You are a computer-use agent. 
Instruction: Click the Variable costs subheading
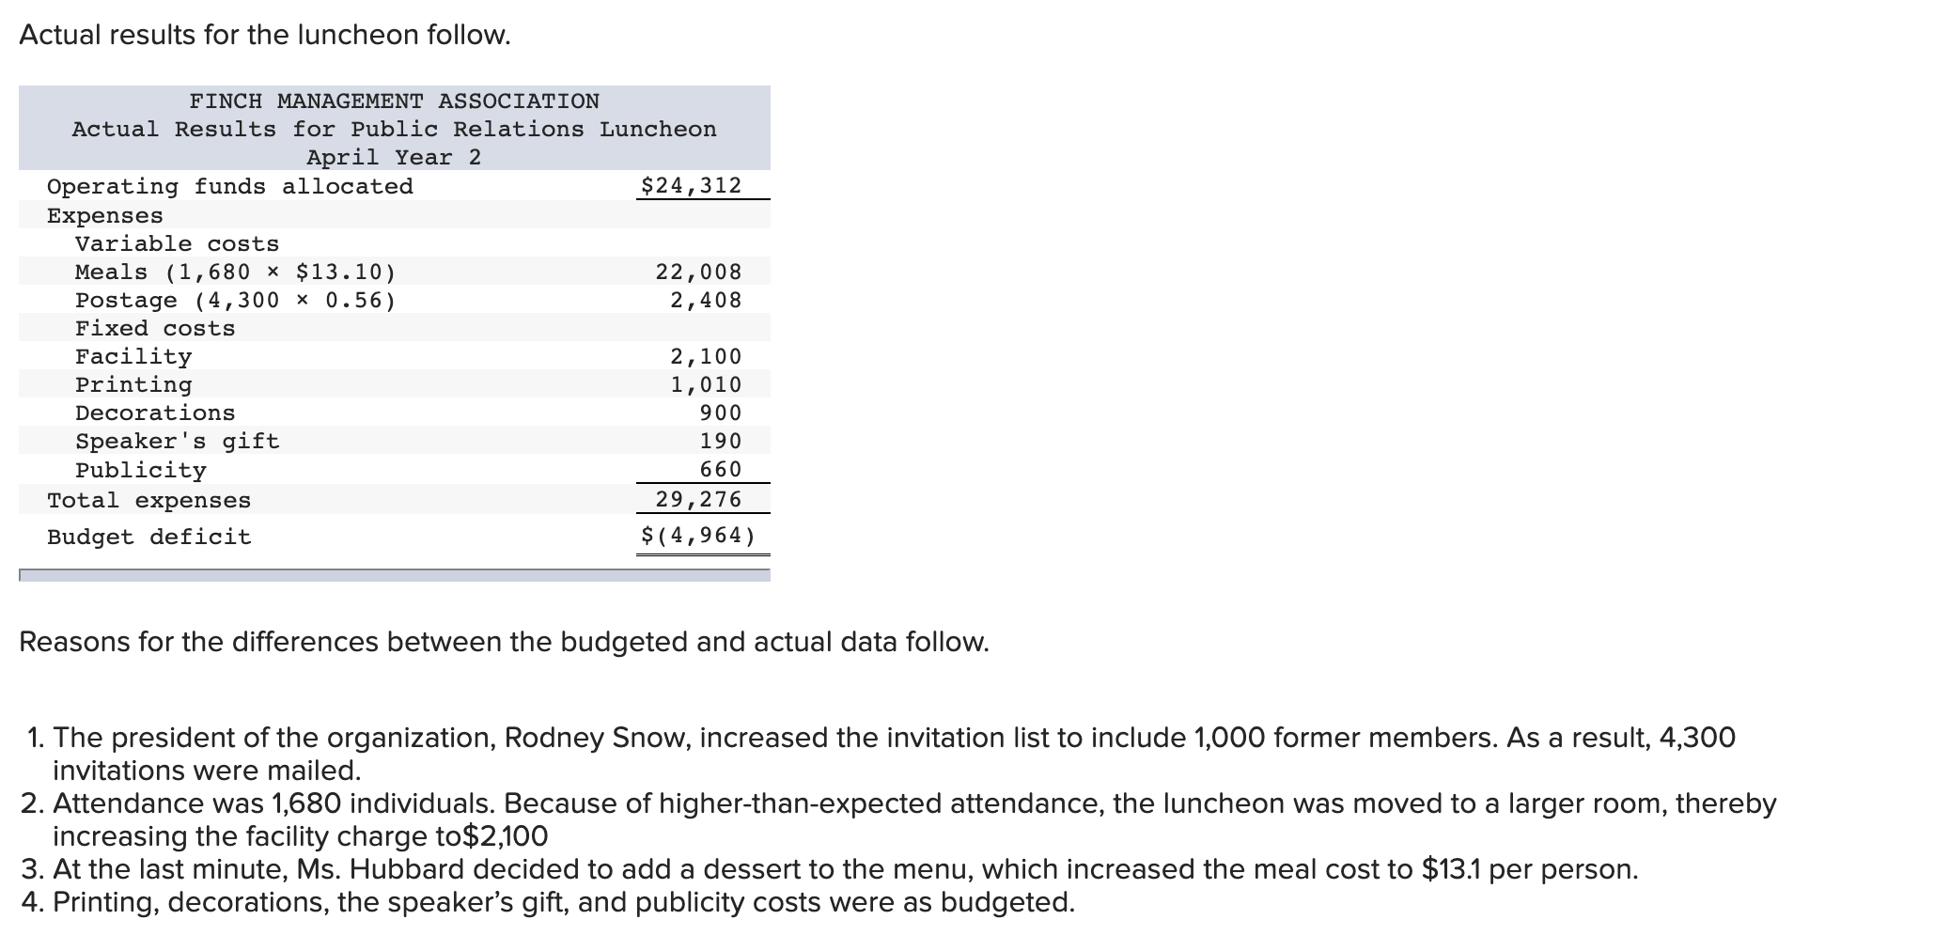tap(178, 244)
